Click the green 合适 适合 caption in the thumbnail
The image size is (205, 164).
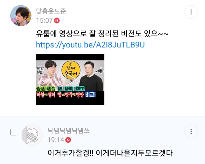point(46,89)
